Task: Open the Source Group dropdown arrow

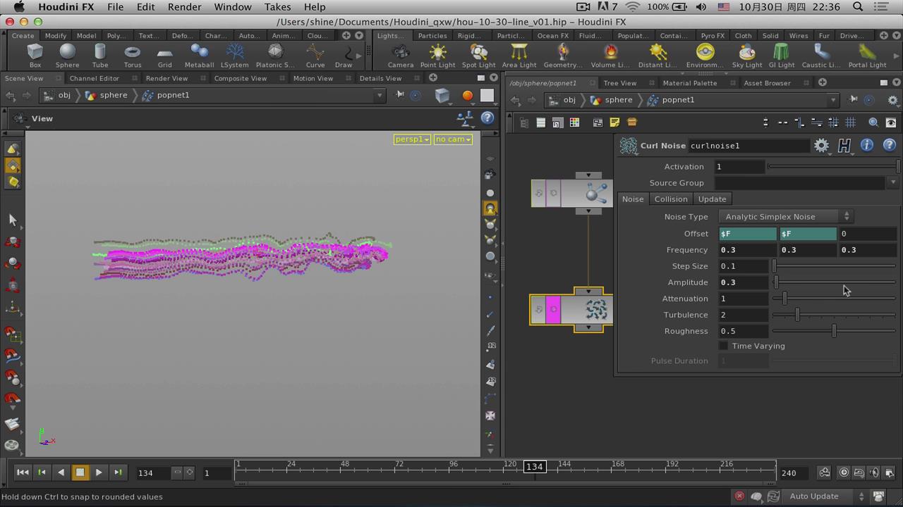Action: [x=892, y=182]
